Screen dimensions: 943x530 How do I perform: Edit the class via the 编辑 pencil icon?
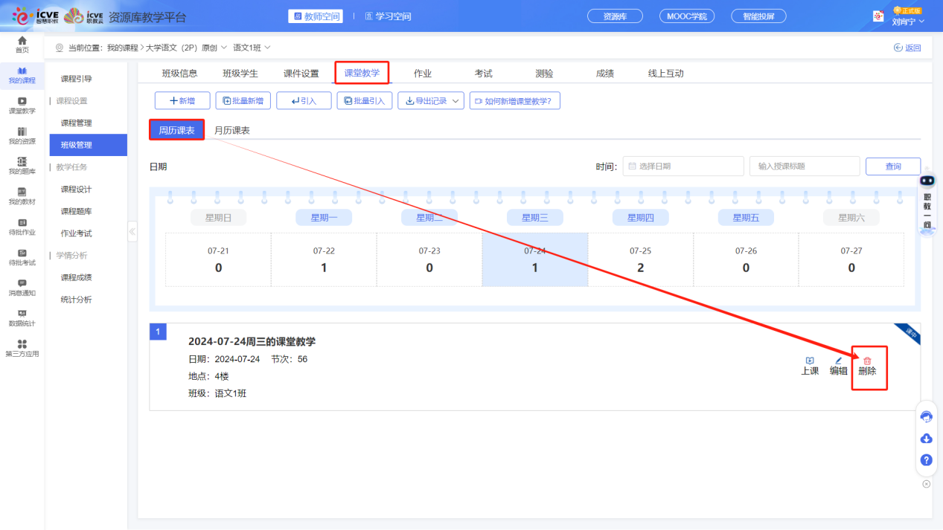point(839,365)
